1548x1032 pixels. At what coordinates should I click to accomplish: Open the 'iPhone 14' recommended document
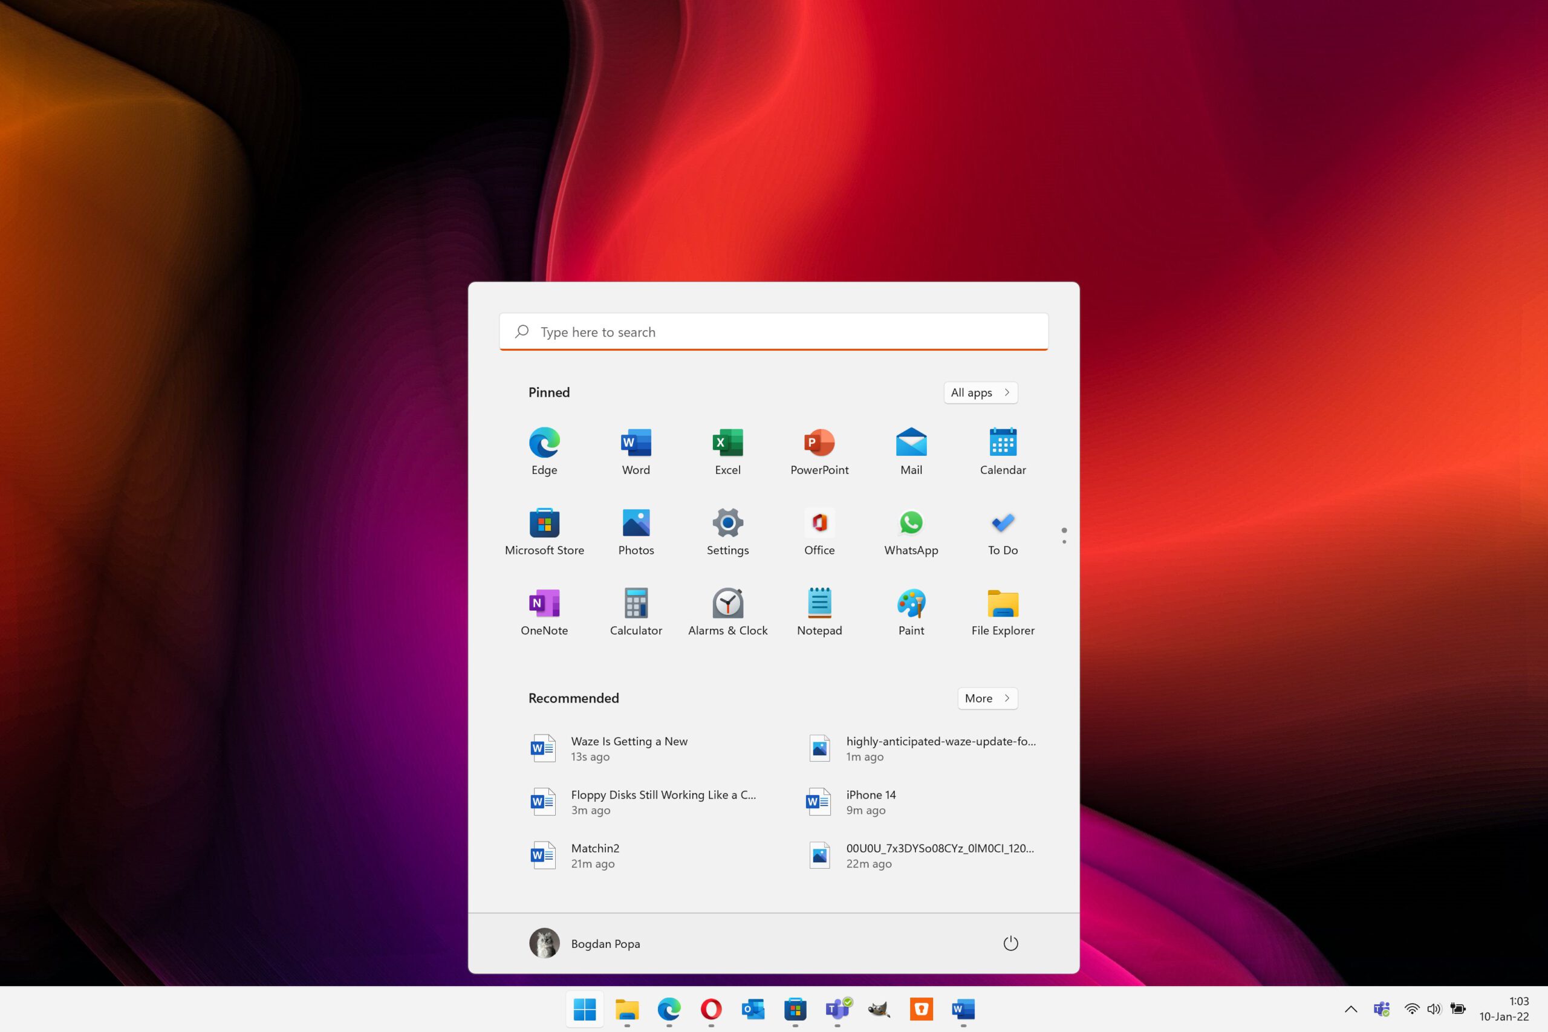click(922, 802)
